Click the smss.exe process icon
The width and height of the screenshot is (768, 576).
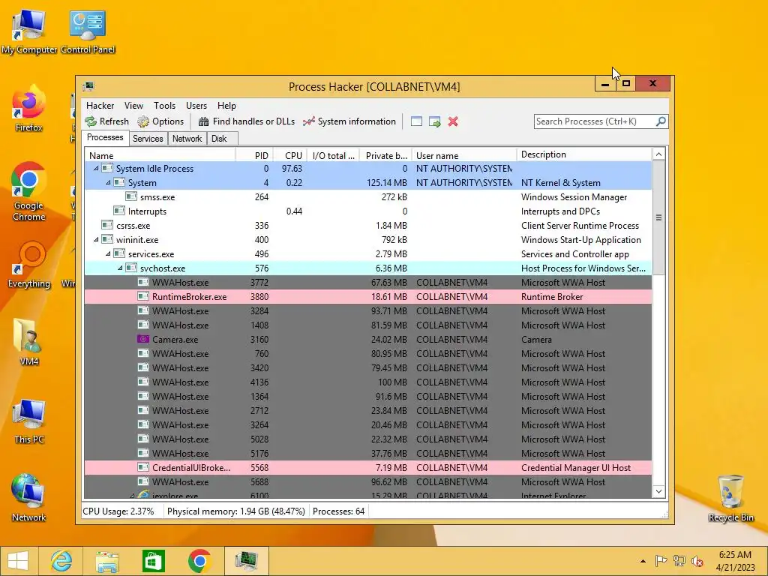(x=130, y=196)
